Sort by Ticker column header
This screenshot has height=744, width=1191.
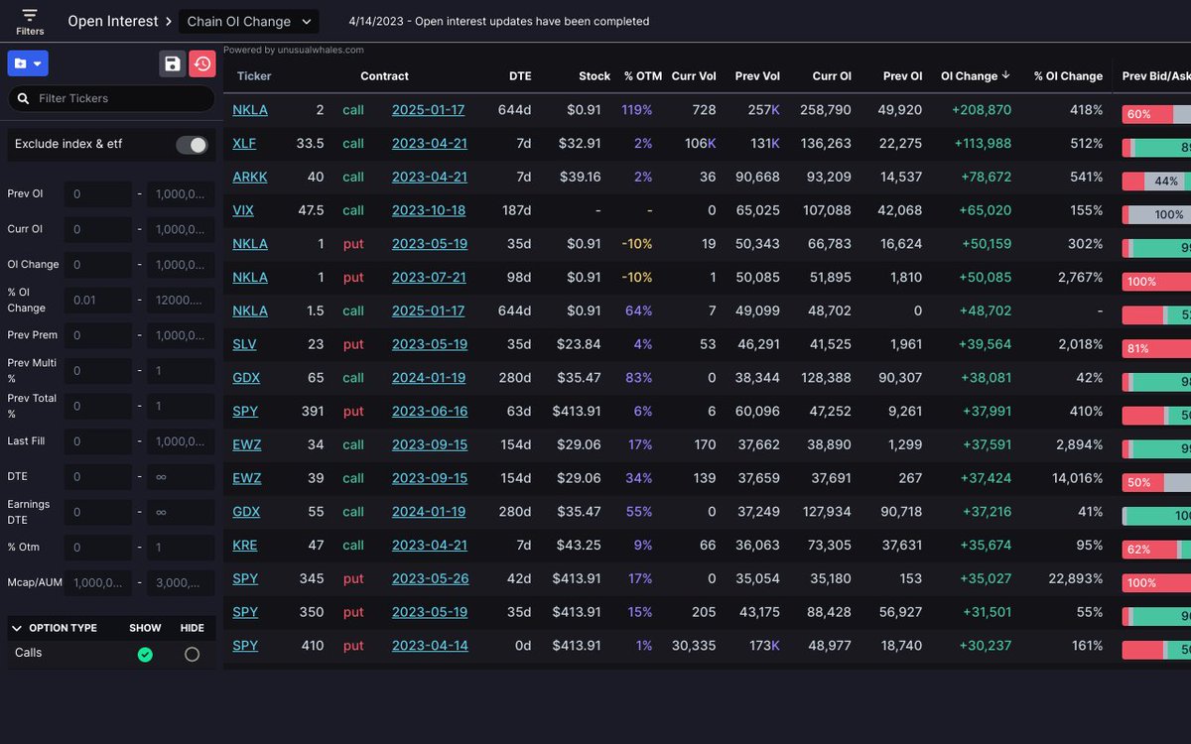254,75
